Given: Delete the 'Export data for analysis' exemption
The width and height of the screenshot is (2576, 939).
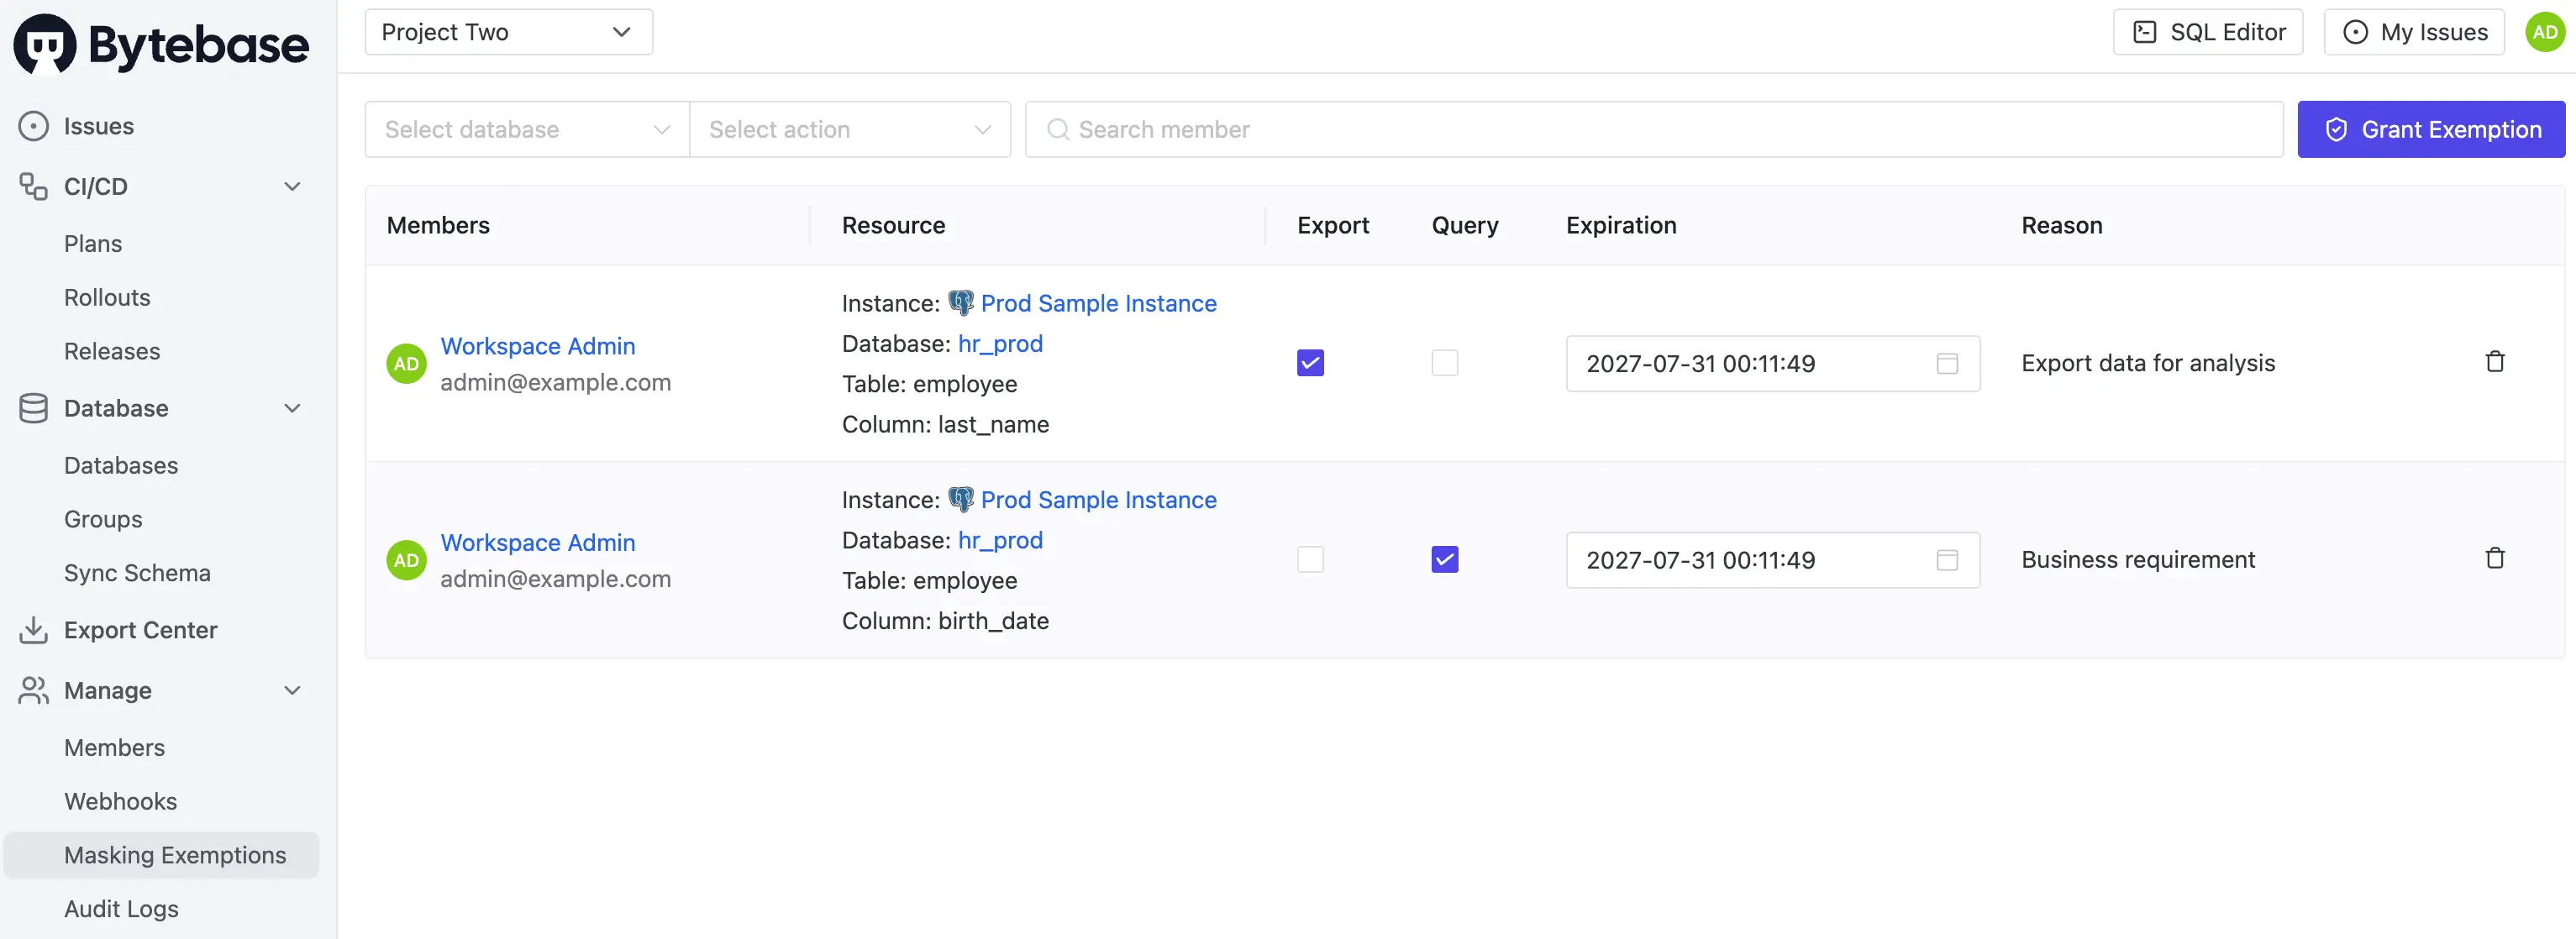Looking at the screenshot, I should point(2494,362).
